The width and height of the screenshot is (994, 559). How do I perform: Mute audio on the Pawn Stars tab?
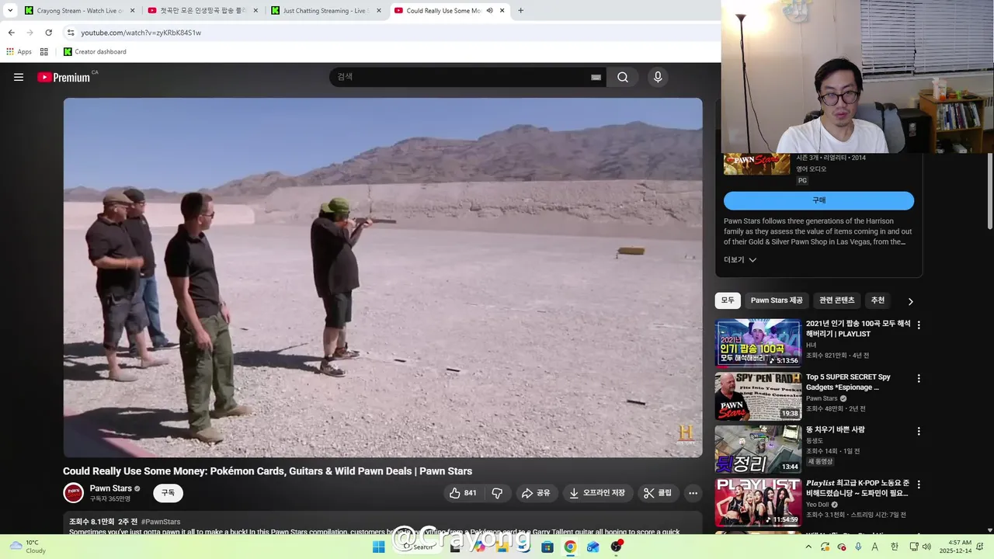click(x=489, y=11)
